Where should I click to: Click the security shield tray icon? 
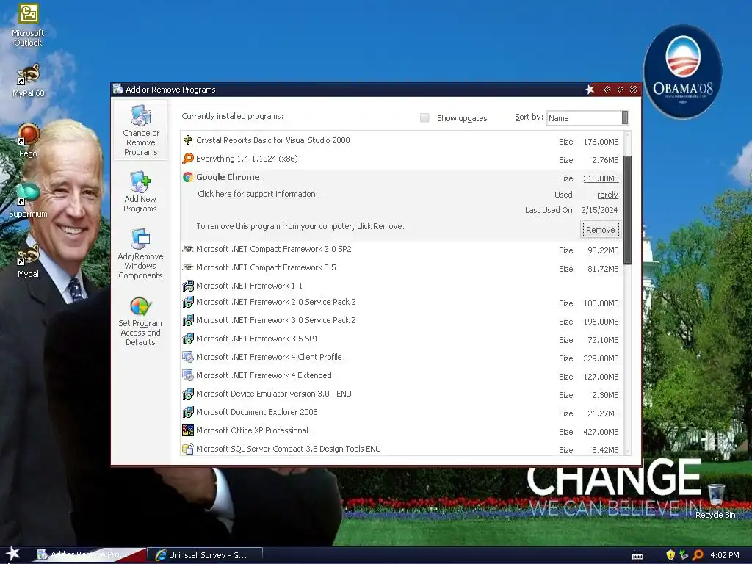670,555
